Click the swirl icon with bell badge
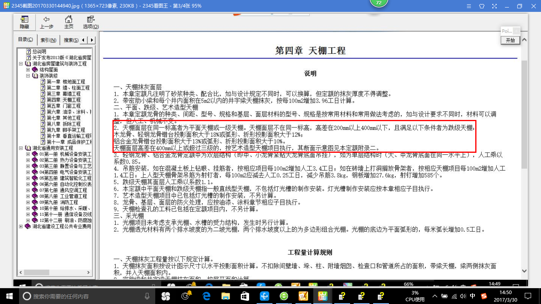The height and width of the screenshot is (304, 541). coord(186,296)
